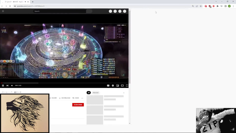Open the more actions ellipsis menu
236x133 pixels.
82,98
